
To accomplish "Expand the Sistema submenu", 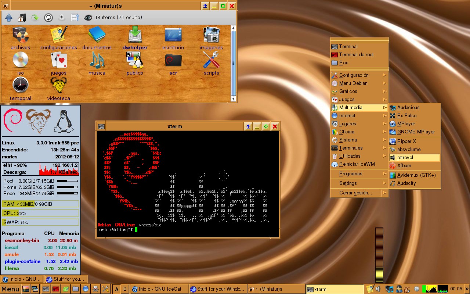I will click(359, 140).
